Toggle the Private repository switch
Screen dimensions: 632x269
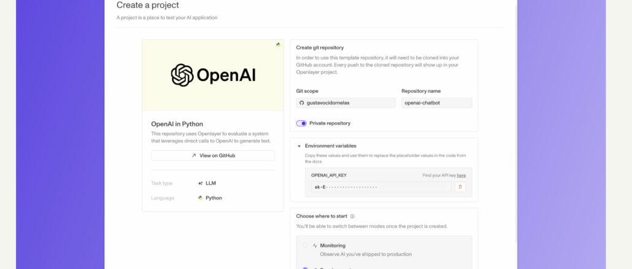301,123
